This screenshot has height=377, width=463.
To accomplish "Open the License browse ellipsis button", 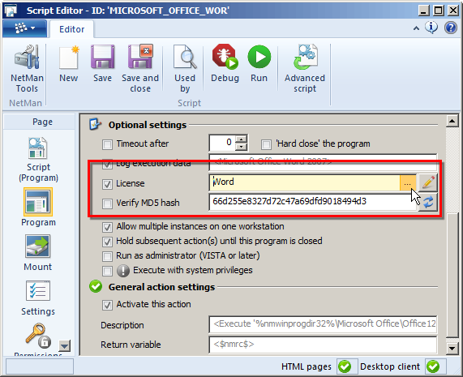I will (408, 183).
